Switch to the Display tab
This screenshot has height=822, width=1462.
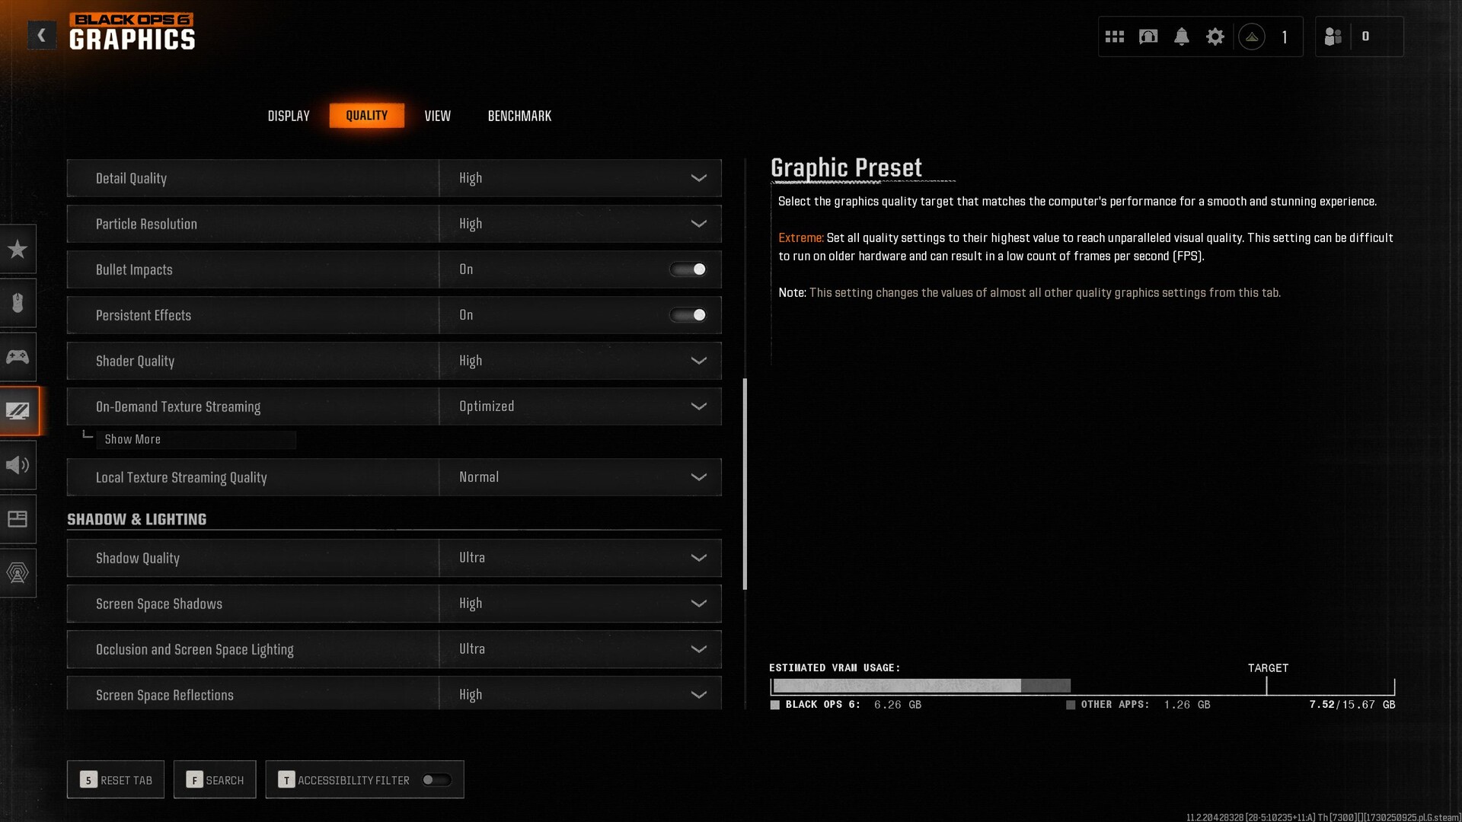pyautogui.click(x=289, y=116)
